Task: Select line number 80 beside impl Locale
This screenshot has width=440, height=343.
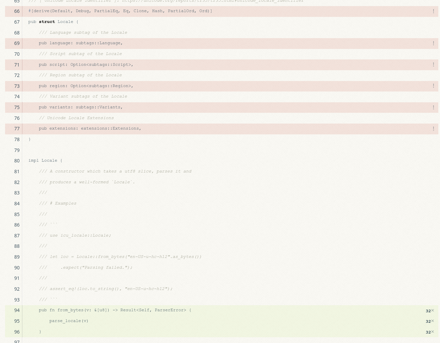Action: [x=17, y=161]
